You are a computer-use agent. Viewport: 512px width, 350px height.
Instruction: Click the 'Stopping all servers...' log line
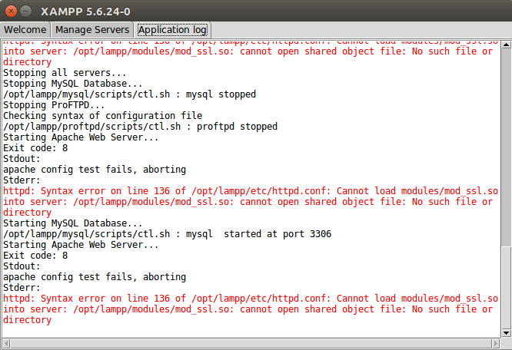(x=65, y=73)
